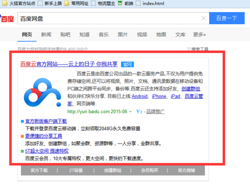Image resolution: width=250 pixels, height=184 pixels.
Task: Open the 官方新版客户端下载 link
Action: tap(46, 121)
